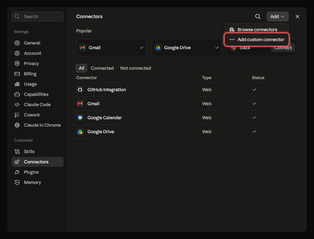314x239 pixels.
Task: Click the Plugins plug icon
Action: (x=17, y=172)
